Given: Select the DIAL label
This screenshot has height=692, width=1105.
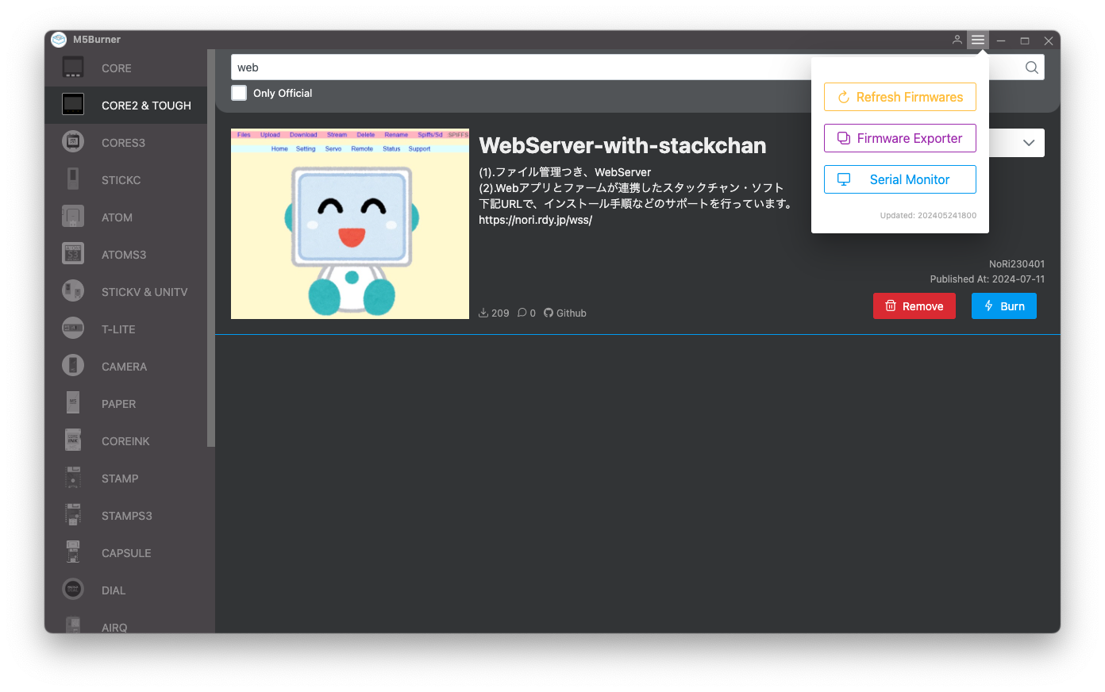Looking at the screenshot, I should (114, 590).
